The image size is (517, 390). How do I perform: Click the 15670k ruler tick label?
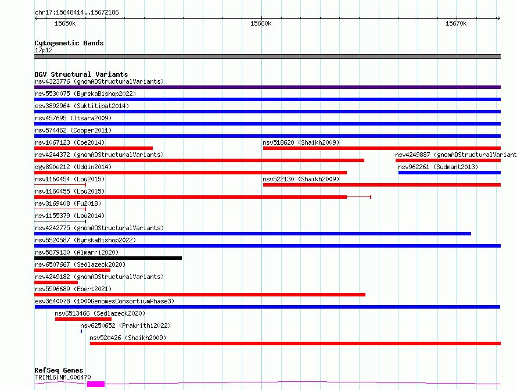(x=456, y=23)
